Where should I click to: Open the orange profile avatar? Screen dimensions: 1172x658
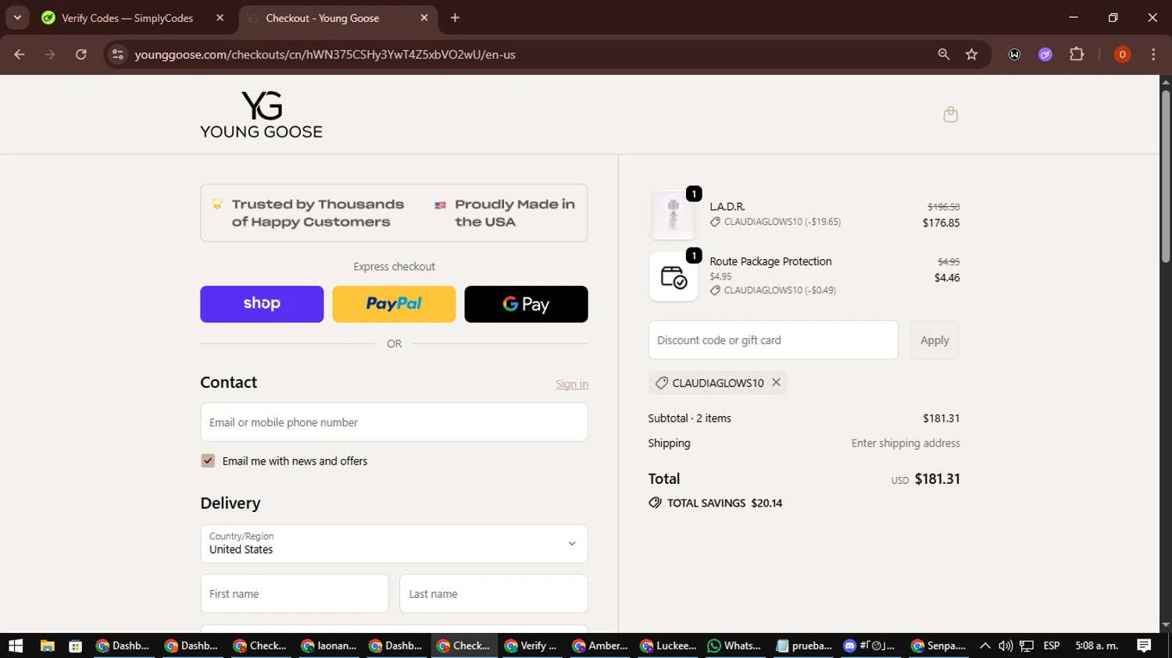[1122, 55]
